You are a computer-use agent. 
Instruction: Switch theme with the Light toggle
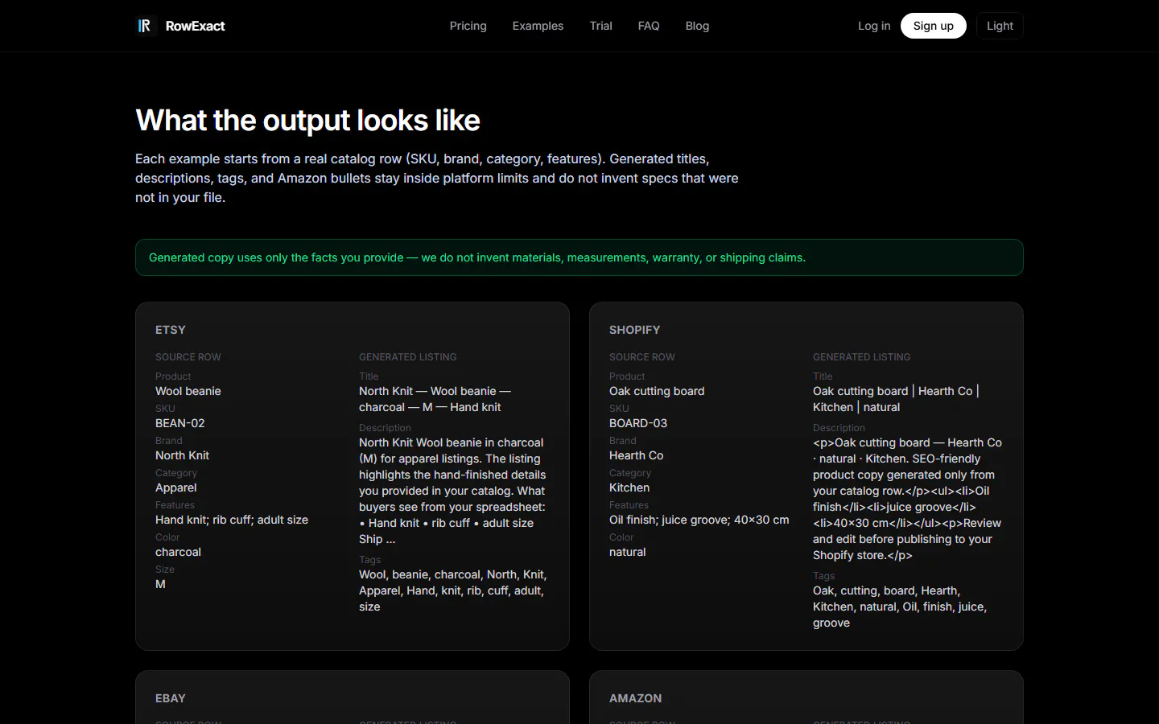[1000, 26]
